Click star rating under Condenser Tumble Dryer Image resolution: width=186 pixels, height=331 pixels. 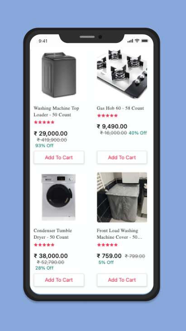point(44,245)
